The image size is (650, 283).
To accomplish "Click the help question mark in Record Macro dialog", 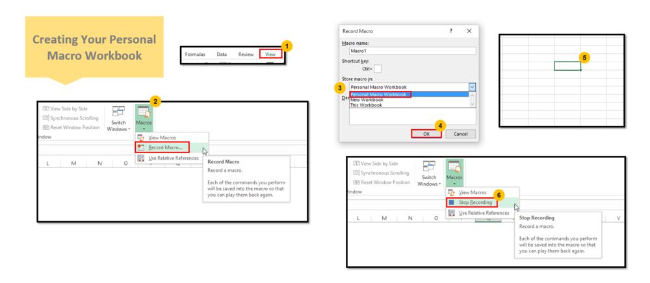I will pyautogui.click(x=450, y=31).
